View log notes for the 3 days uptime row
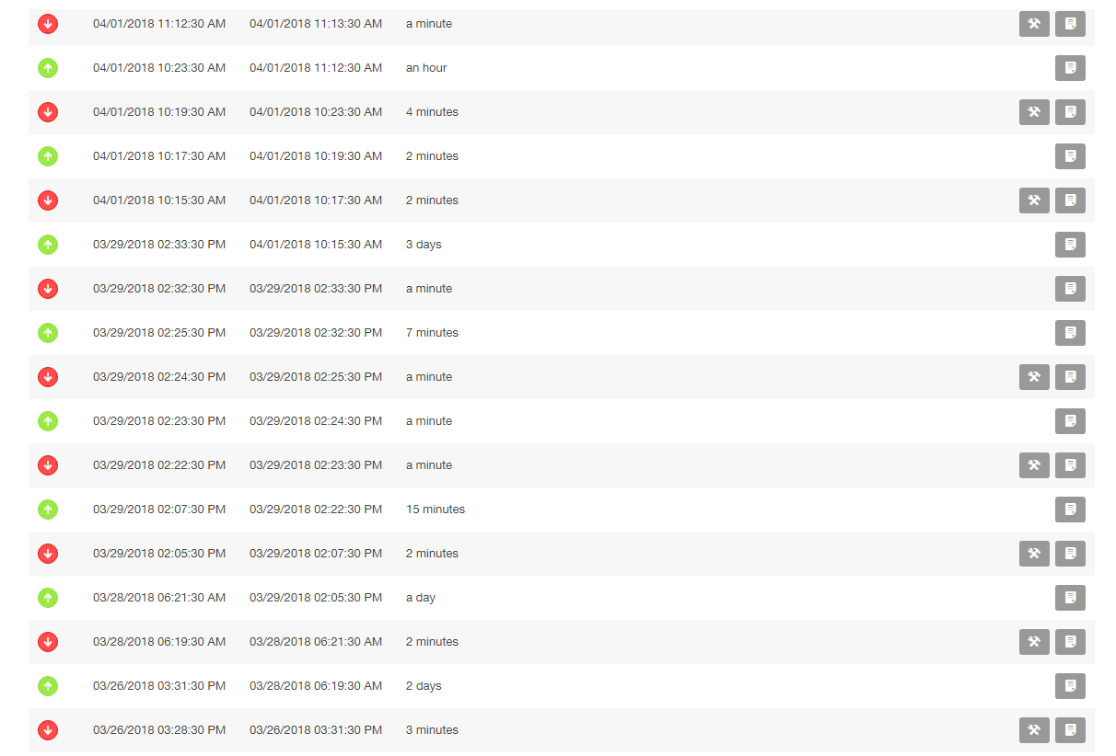Image resolution: width=1116 pixels, height=756 pixels. (x=1070, y=245)
